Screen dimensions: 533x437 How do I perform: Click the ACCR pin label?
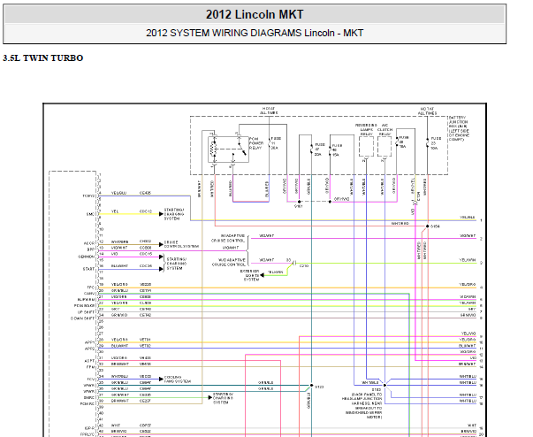tap(89, 243)
